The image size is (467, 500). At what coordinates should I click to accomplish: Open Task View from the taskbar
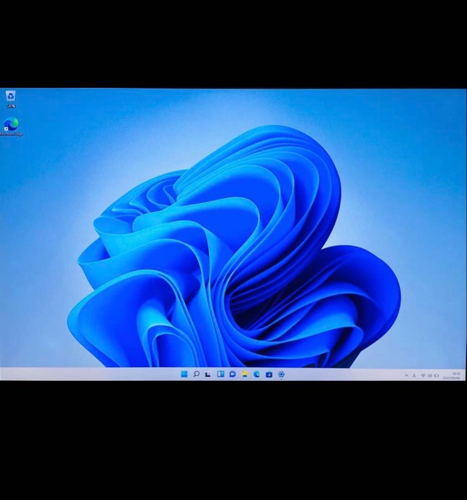[208, 374]
